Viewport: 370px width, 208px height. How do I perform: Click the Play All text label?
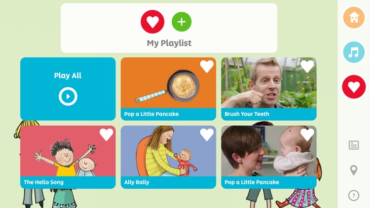pyautogui.click(x=68, y=75)
